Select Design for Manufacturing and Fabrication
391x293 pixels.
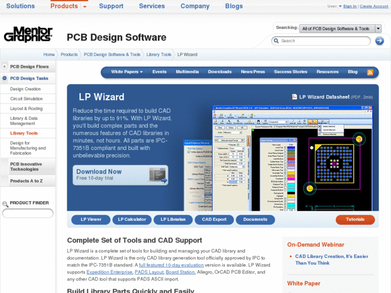(27, 148)
